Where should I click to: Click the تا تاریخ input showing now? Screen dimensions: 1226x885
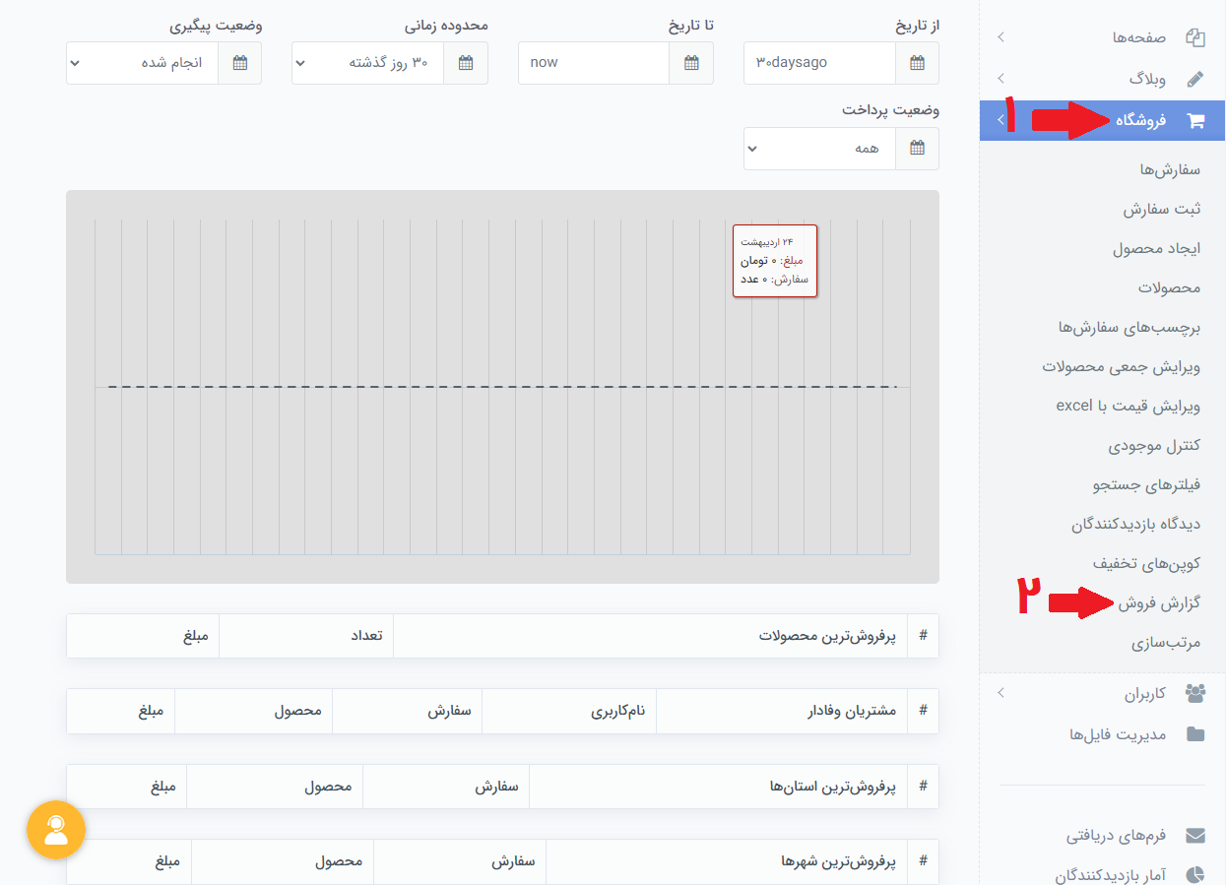(594, 63)
